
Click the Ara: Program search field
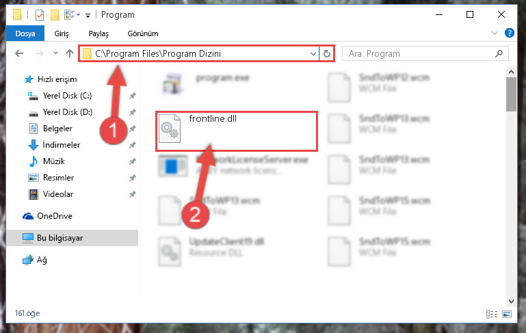point(419,53)
